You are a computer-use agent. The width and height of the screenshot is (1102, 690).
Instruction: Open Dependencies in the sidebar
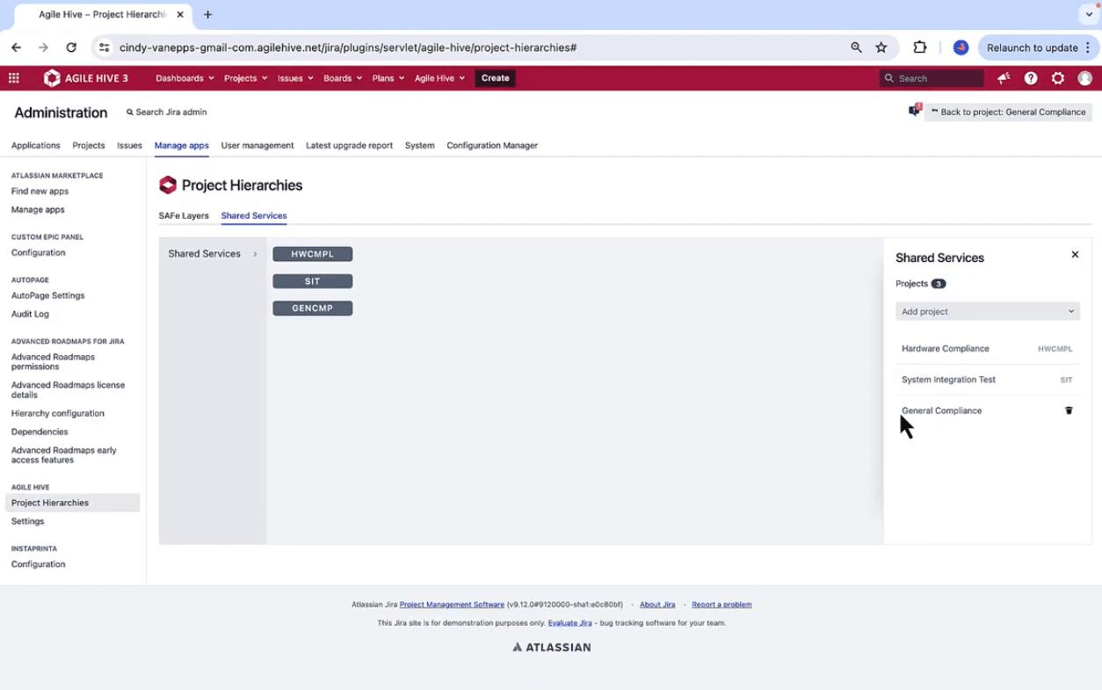[x=40, y=432]
